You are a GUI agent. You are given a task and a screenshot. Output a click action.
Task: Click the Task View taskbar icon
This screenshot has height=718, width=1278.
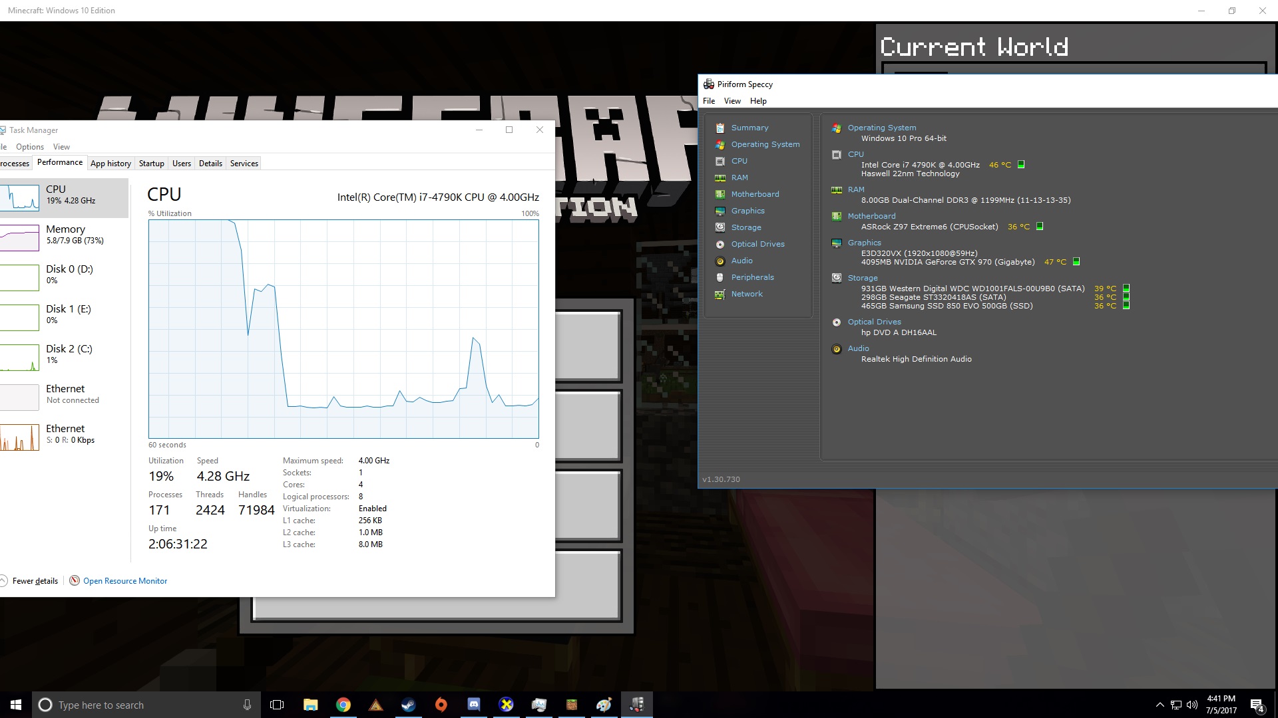pos(277,705)
